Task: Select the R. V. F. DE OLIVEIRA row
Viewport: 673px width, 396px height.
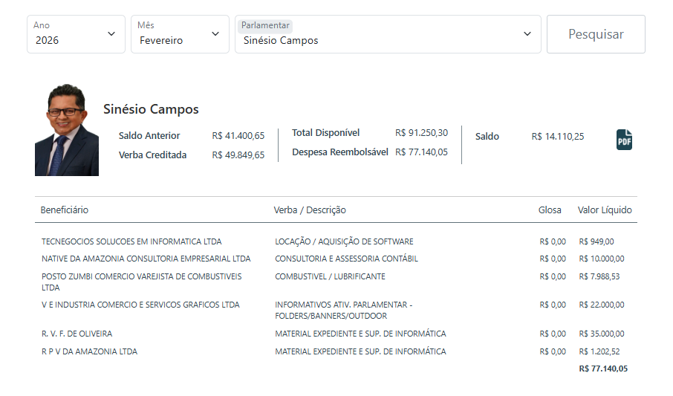Action: [77, 334]
